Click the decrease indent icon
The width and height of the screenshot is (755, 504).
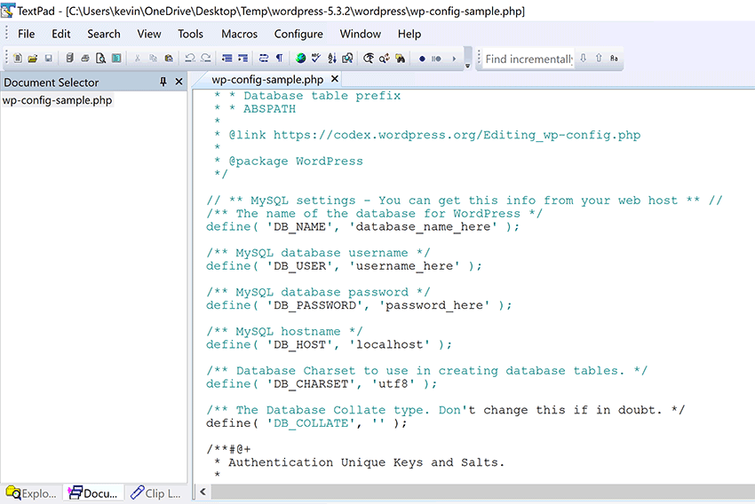(226, 59)
